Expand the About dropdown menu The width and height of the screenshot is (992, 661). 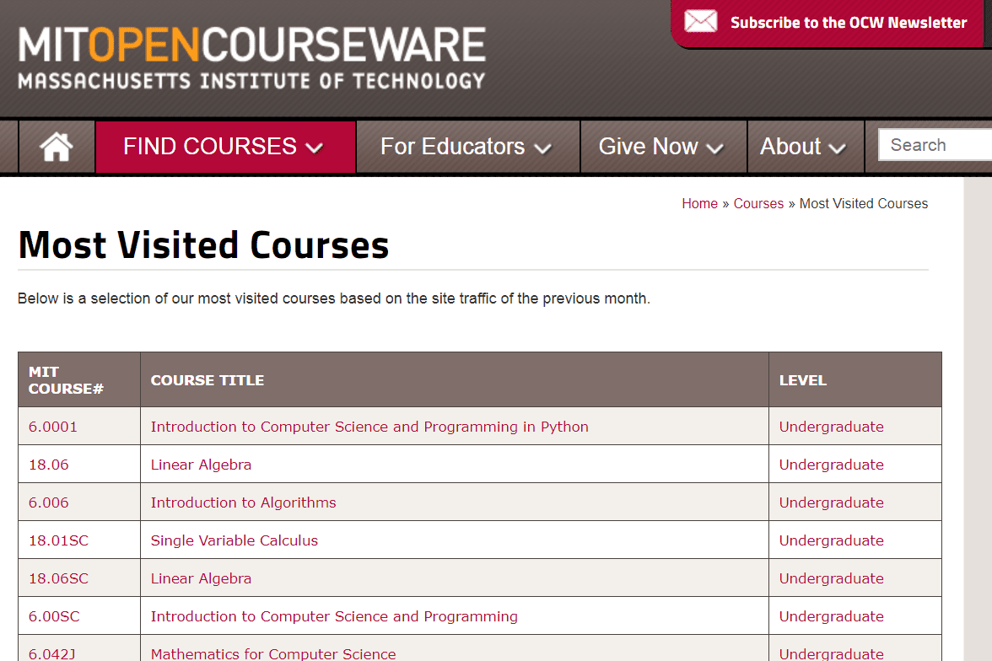[806, 147]
